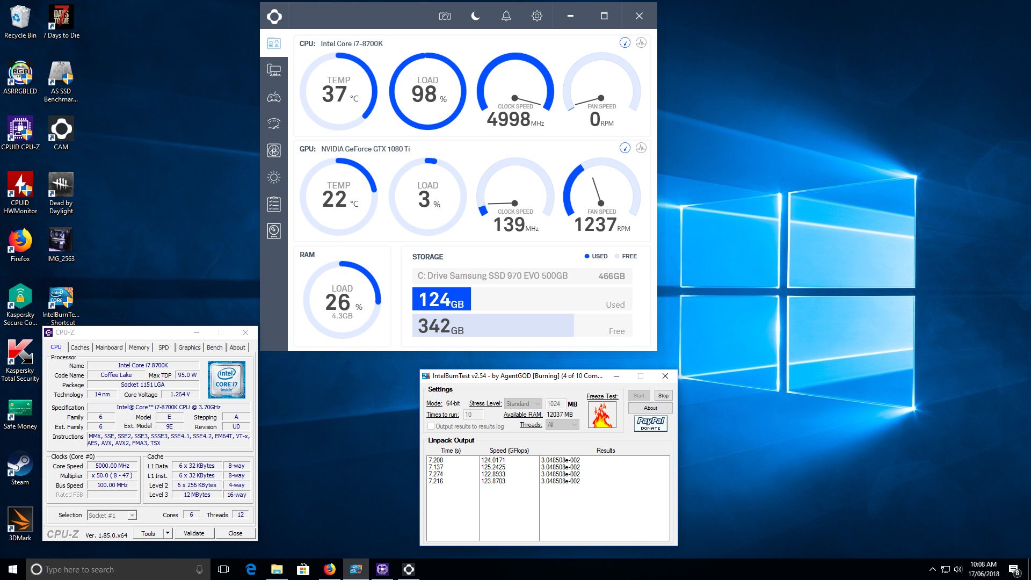Click memory size MB field in IntelBurnTest
The height and width of the screenshot is (580, 1031).
[555, 404]
